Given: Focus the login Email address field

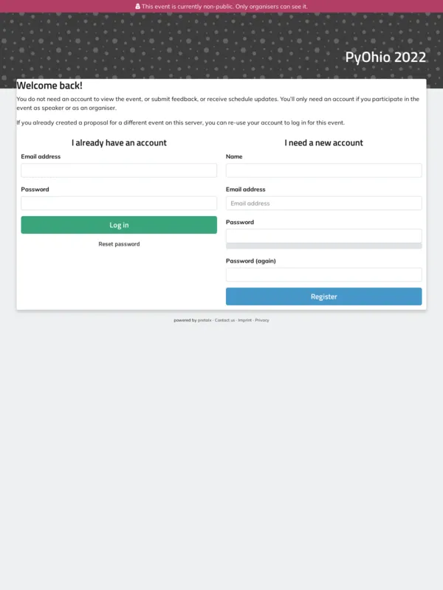Looking at the screenshot, I should pos(119,170).
